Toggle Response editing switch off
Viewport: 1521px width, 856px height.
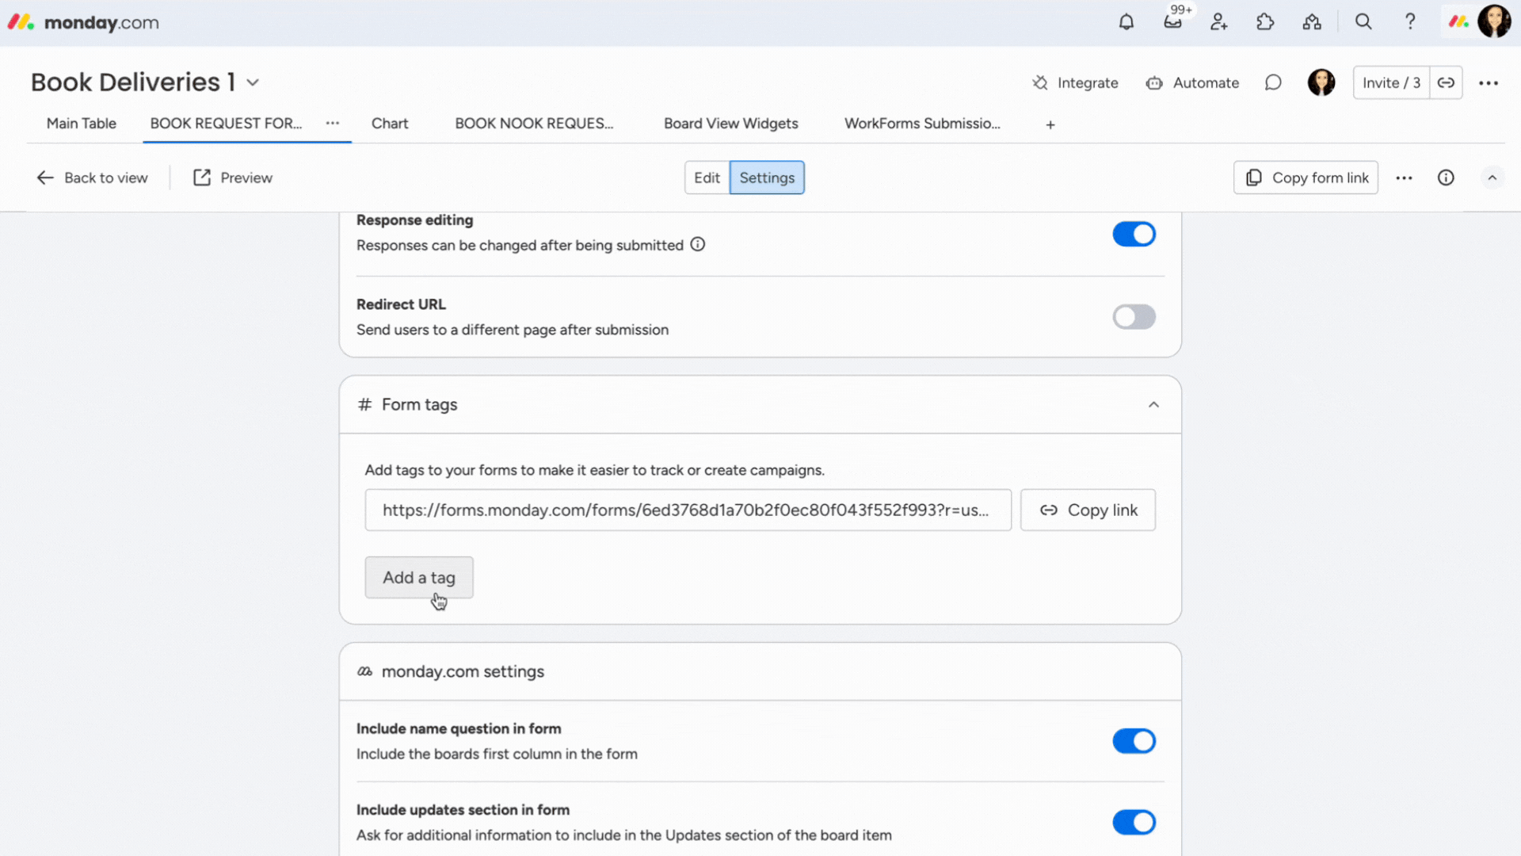tap(1134, 234)
